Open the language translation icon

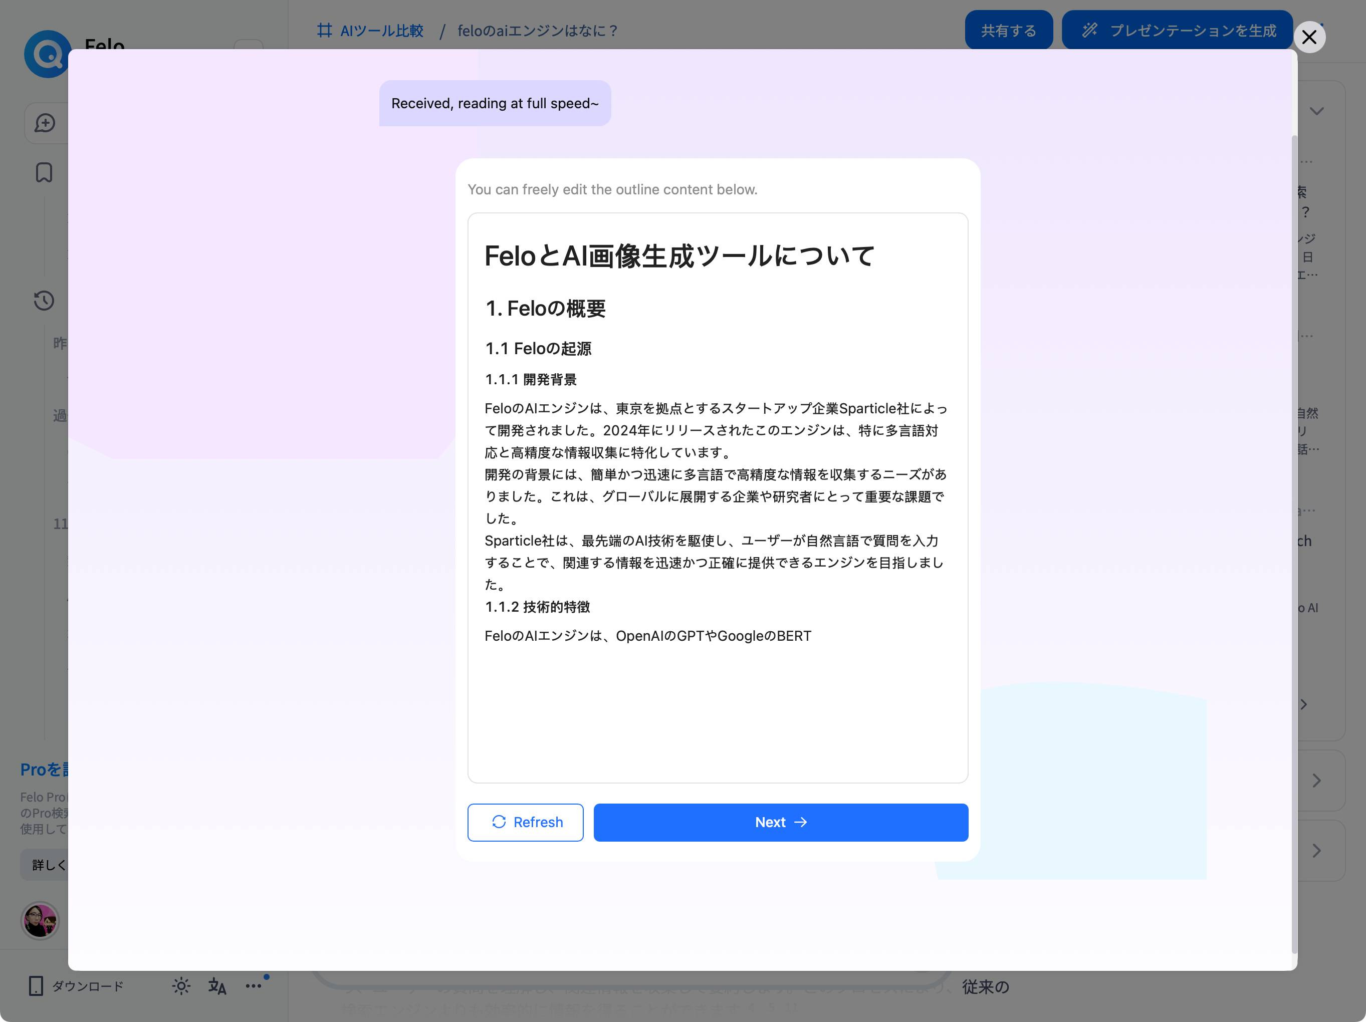(x=217, y=985)
